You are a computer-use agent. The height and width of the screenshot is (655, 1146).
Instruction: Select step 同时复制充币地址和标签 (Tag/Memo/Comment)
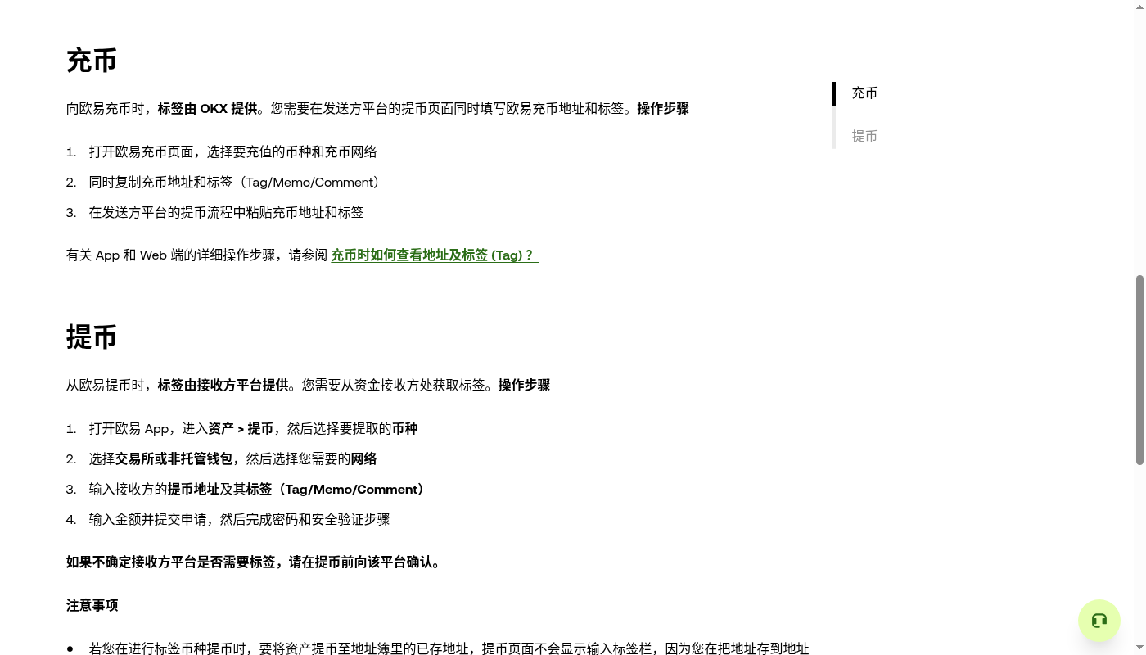coord(234,183)
